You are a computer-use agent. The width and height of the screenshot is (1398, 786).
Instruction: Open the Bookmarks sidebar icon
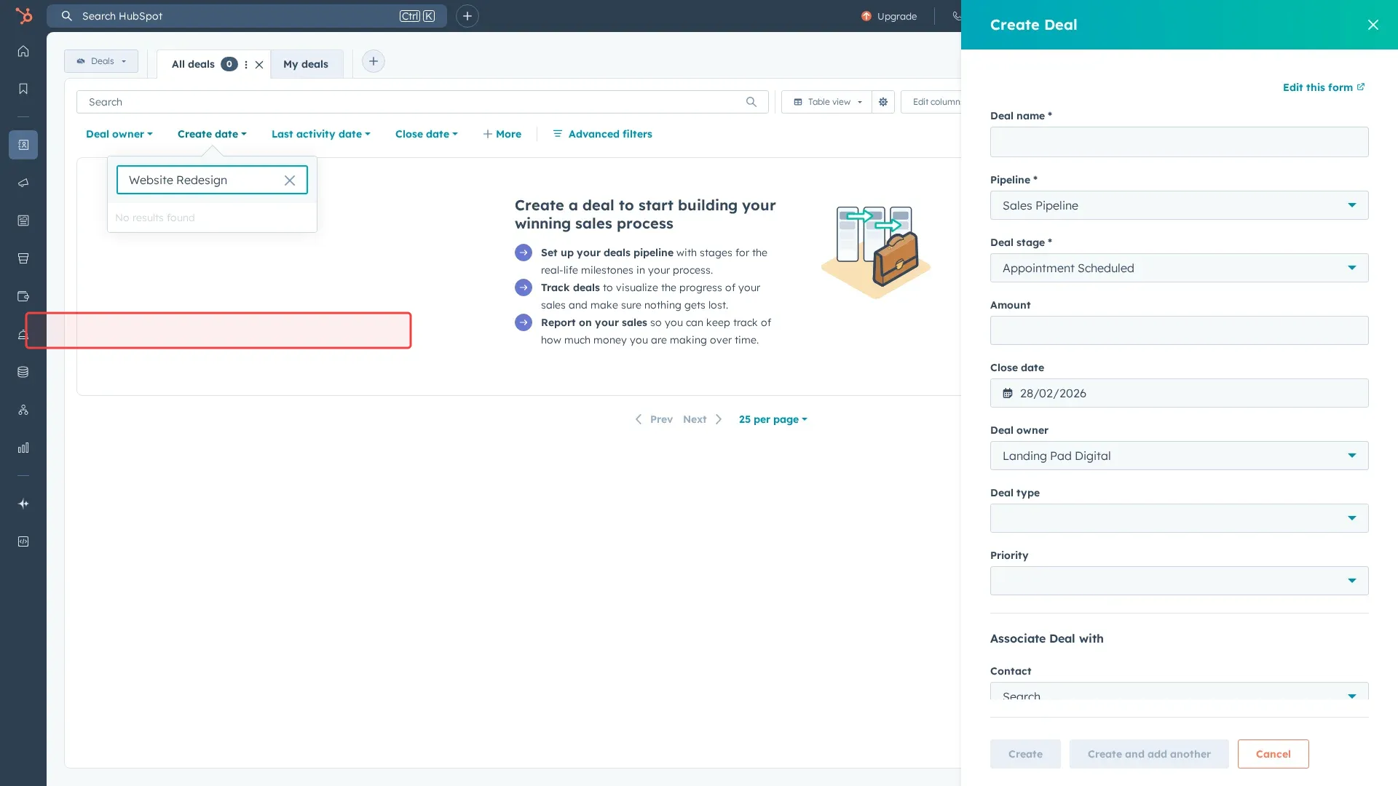click(x=23, y=89)
